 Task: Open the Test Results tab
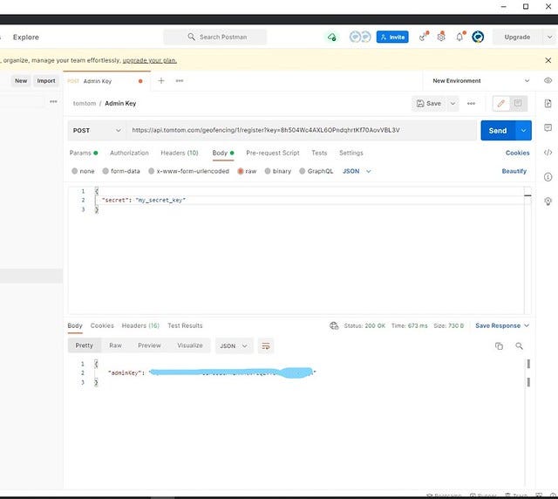[x=185, y=325]
